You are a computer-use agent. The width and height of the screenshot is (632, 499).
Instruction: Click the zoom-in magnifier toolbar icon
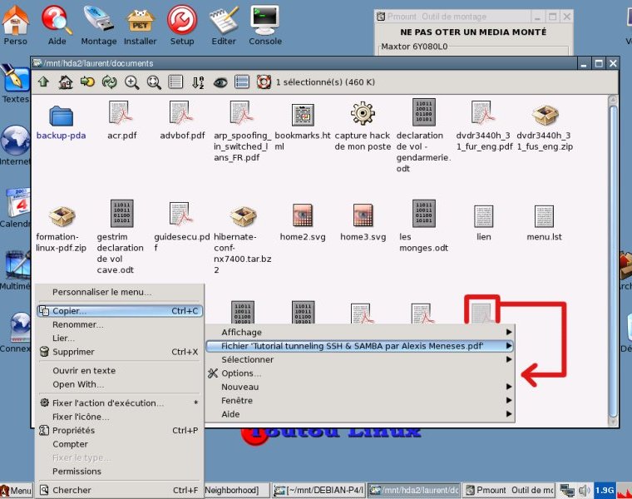pyautogui.click(x=131, y=82)
